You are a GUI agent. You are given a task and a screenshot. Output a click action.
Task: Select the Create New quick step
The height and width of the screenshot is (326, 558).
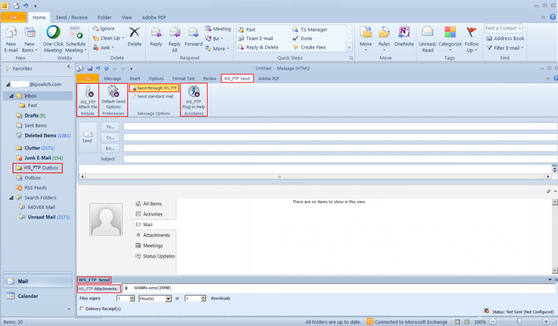pyautogui.click(x=309, y=47)
